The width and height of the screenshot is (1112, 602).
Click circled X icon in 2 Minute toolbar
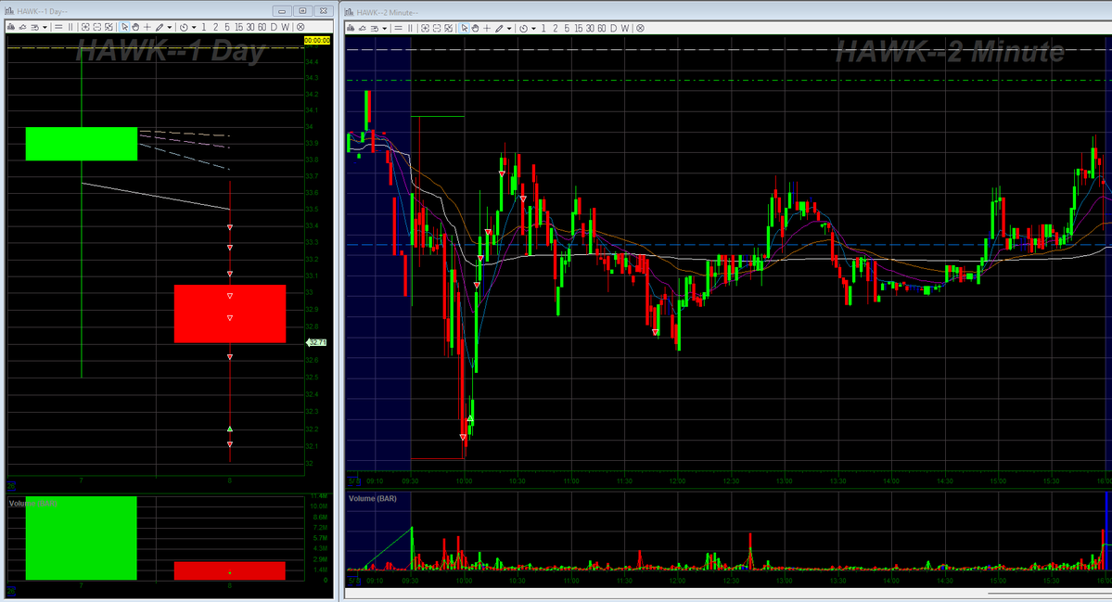[640, 29]
